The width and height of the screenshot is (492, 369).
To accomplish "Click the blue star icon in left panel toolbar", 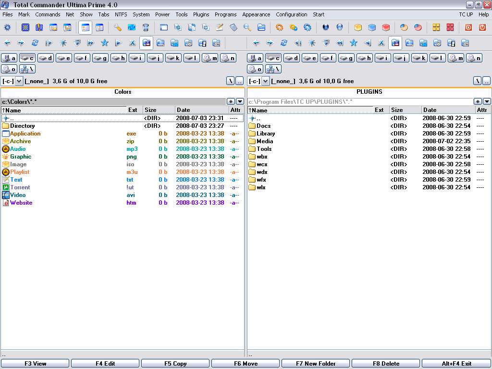I will [104, 43].
